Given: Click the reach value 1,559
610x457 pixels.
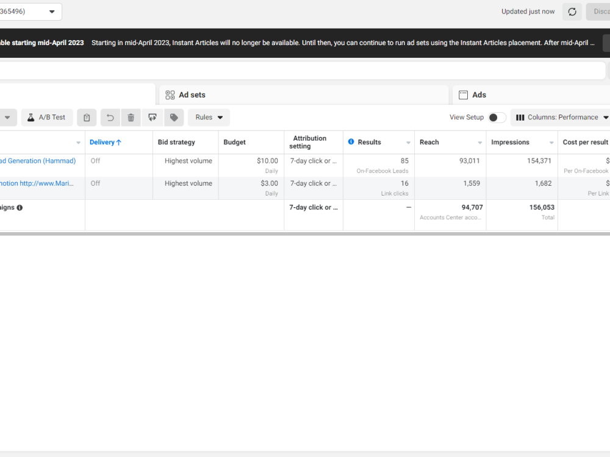Looking at the screenshot, I should [x=472, y=183].
